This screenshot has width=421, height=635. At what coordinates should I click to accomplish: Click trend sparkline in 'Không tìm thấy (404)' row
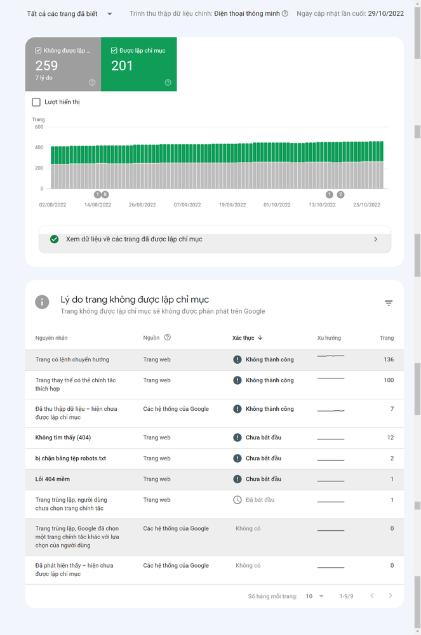point(331,439)
